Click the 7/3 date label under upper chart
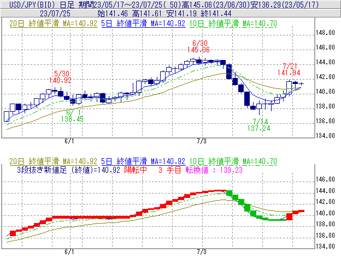 click(x=202, y=141)
